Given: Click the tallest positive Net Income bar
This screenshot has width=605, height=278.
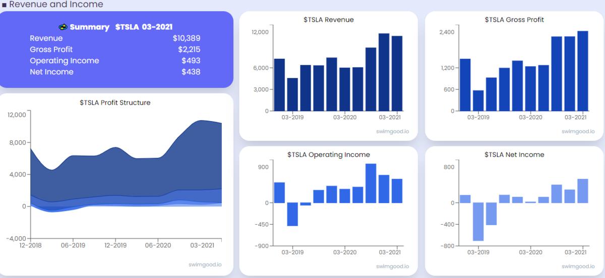Looking at the screenshot, I should tap(582, 191).
